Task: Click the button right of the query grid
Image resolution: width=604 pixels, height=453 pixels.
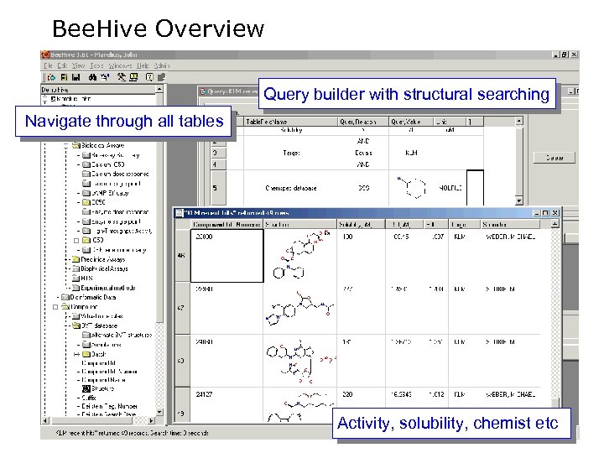Action: pyautogui.click(x=554, y=158)
